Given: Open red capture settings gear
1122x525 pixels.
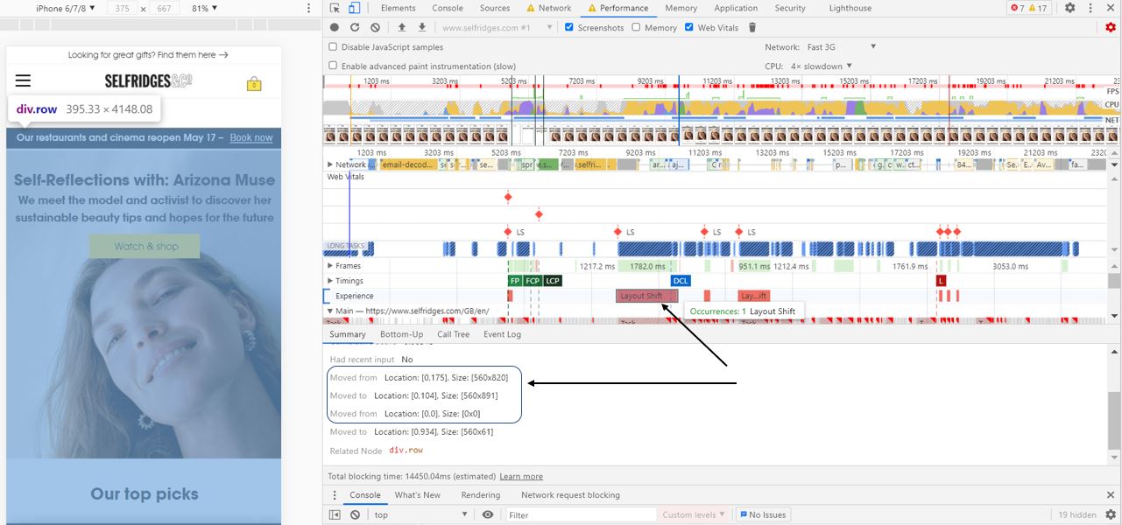Looking at the screenshot, I should 1111,27.
